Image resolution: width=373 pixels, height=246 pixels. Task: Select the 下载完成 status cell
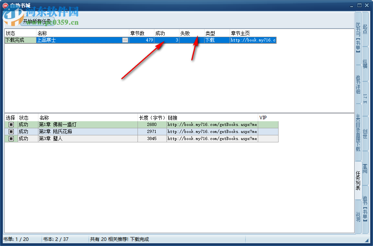pyautogui.click(x=20, y=40)
